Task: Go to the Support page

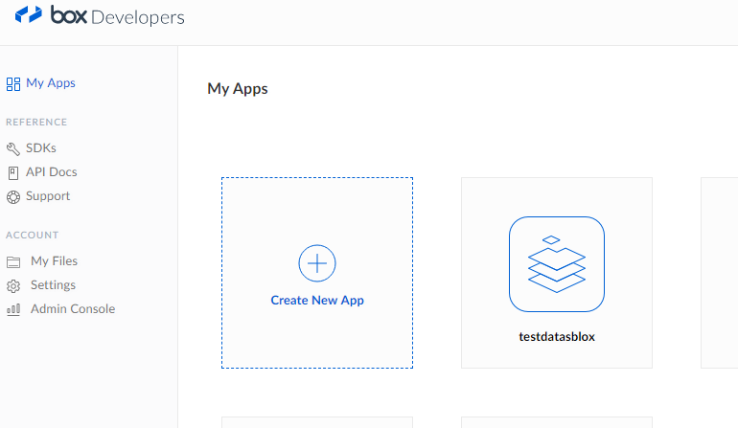Action: tap(48, 196)
